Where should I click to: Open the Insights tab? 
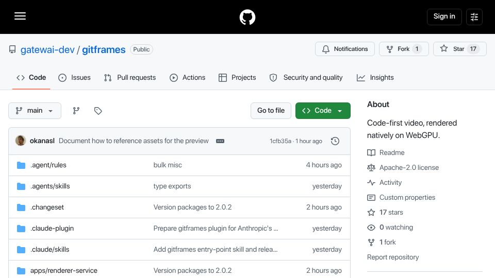pyautogui.click(x=375, y=78)
